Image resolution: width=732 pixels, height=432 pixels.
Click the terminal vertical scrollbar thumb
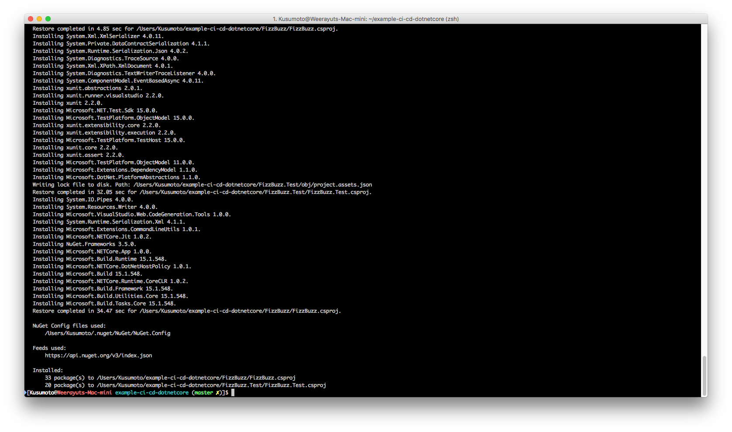[x=704, y=376]
